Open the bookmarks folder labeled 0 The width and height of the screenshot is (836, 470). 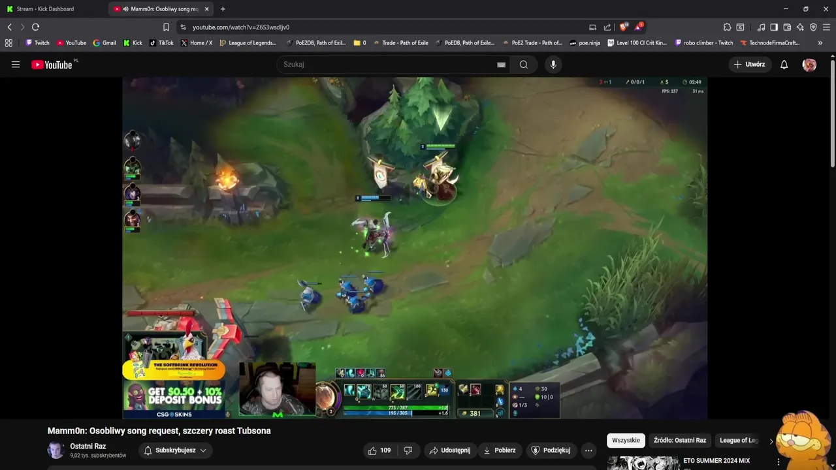[x=360, y=42]
